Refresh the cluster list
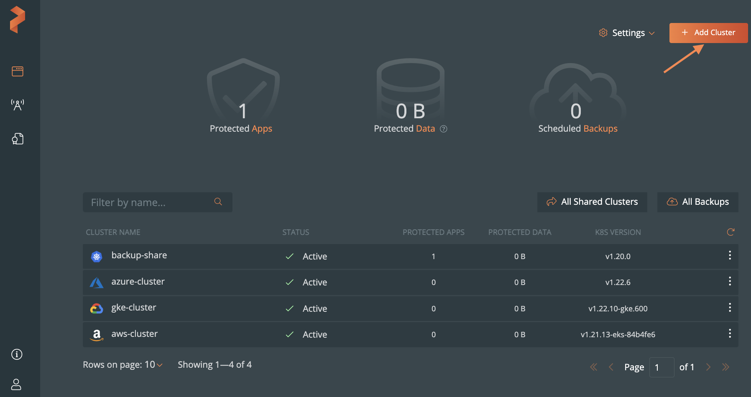This screenshot has height=397, width=751. [731, 232]
